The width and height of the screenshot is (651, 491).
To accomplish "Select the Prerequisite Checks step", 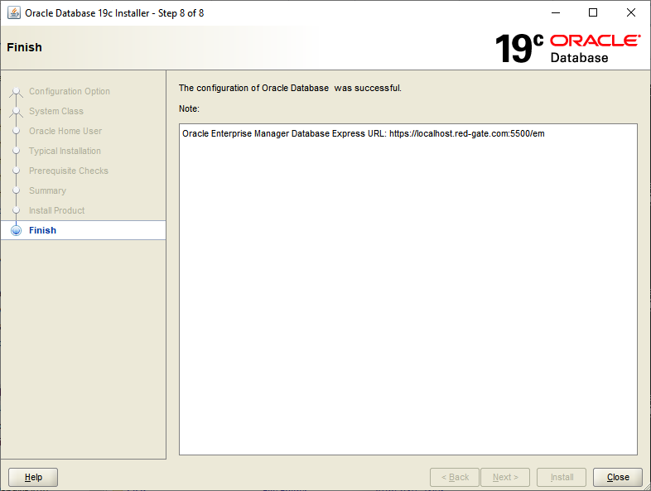I will [x=69, y=171].
